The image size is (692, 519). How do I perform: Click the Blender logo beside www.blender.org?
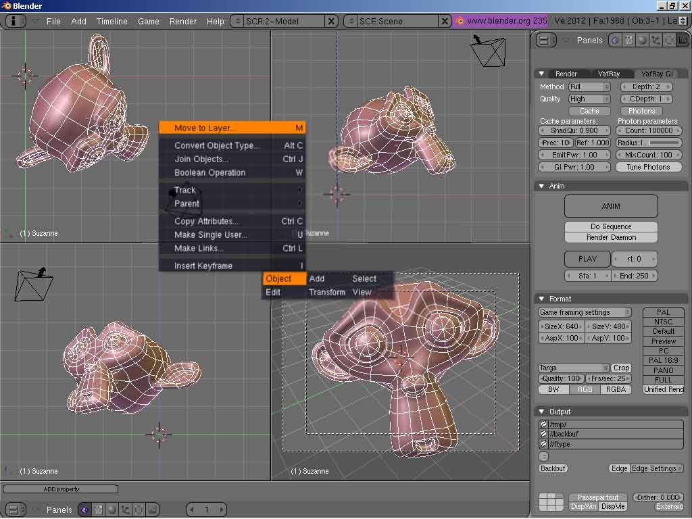tap(460, 21)
